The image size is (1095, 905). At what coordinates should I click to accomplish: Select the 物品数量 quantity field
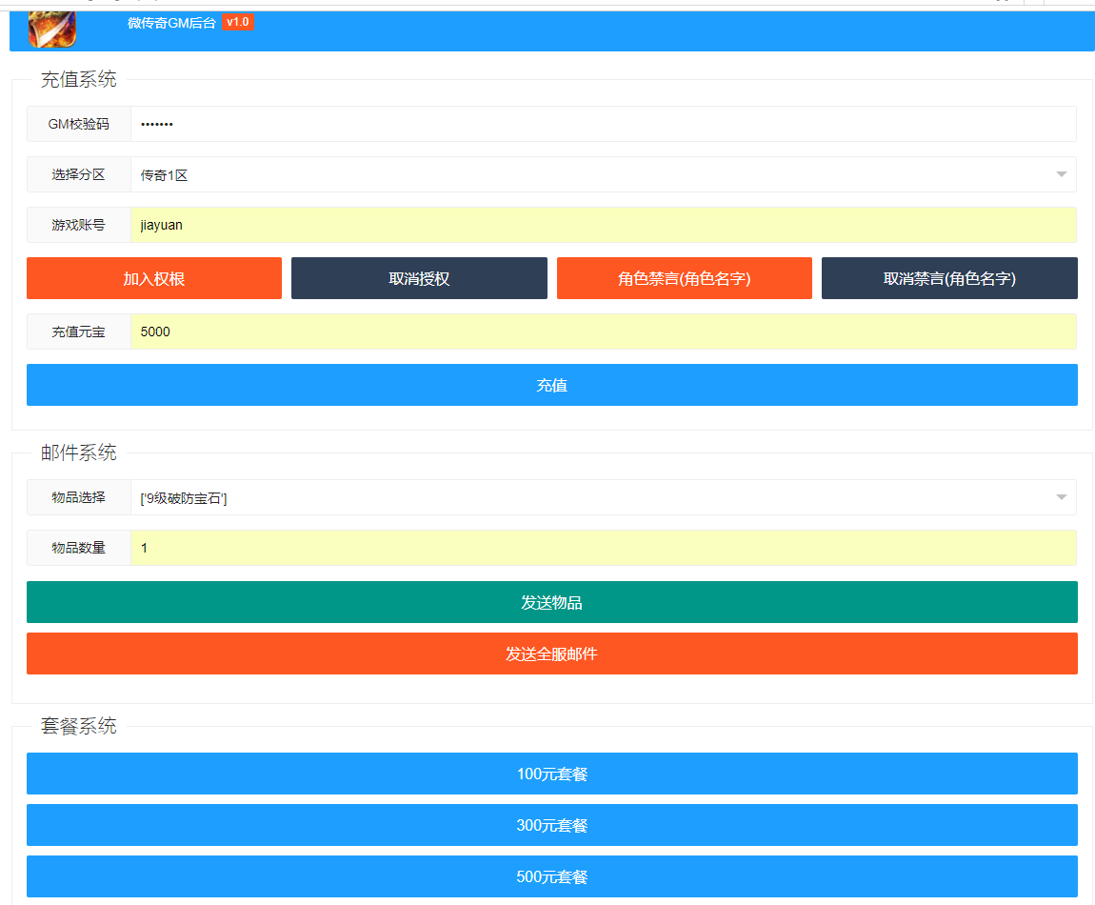603,548
